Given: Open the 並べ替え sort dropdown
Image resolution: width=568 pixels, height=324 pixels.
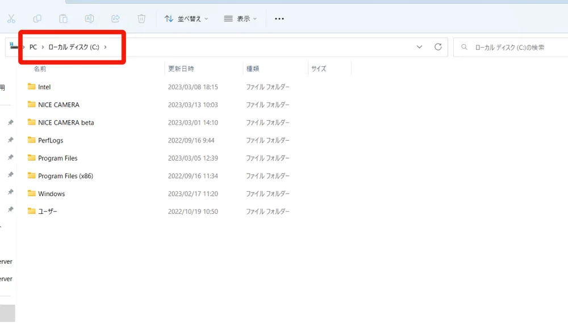Looking at the screenshot, I should click(186, 19).
